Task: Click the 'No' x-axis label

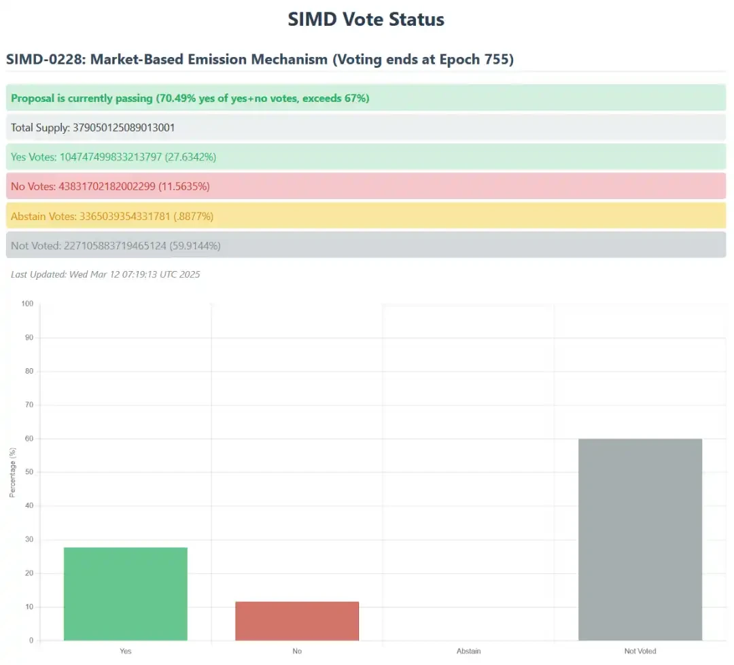Action: point(297,651)
